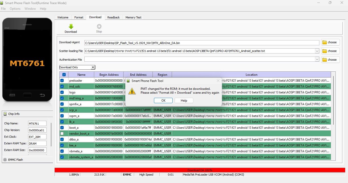Click folder icon for Download-Agent choose
Screen dimensions: 348x183
click(x=325, y=42)
